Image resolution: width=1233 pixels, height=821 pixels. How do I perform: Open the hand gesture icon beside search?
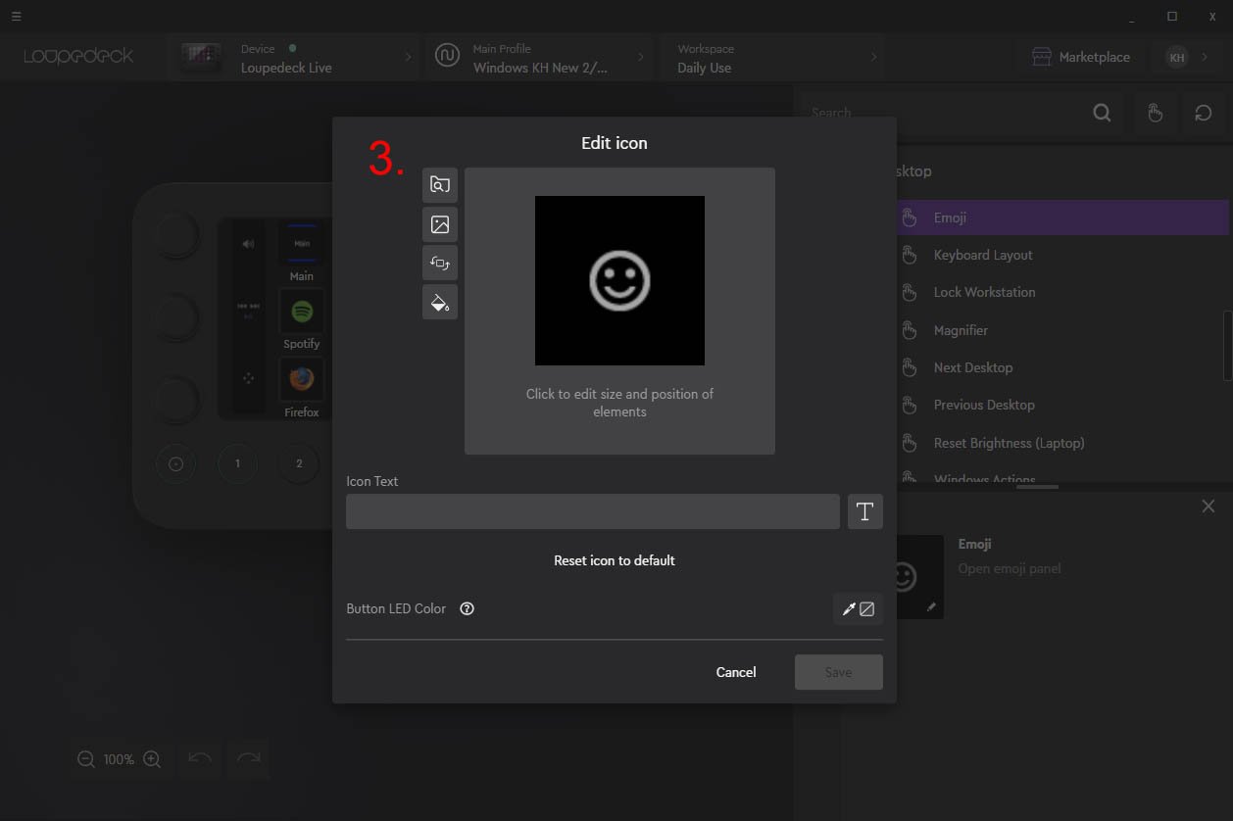pos(1156,113)
